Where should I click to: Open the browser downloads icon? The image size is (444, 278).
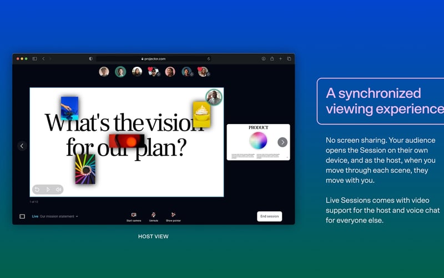click(263, 59)
